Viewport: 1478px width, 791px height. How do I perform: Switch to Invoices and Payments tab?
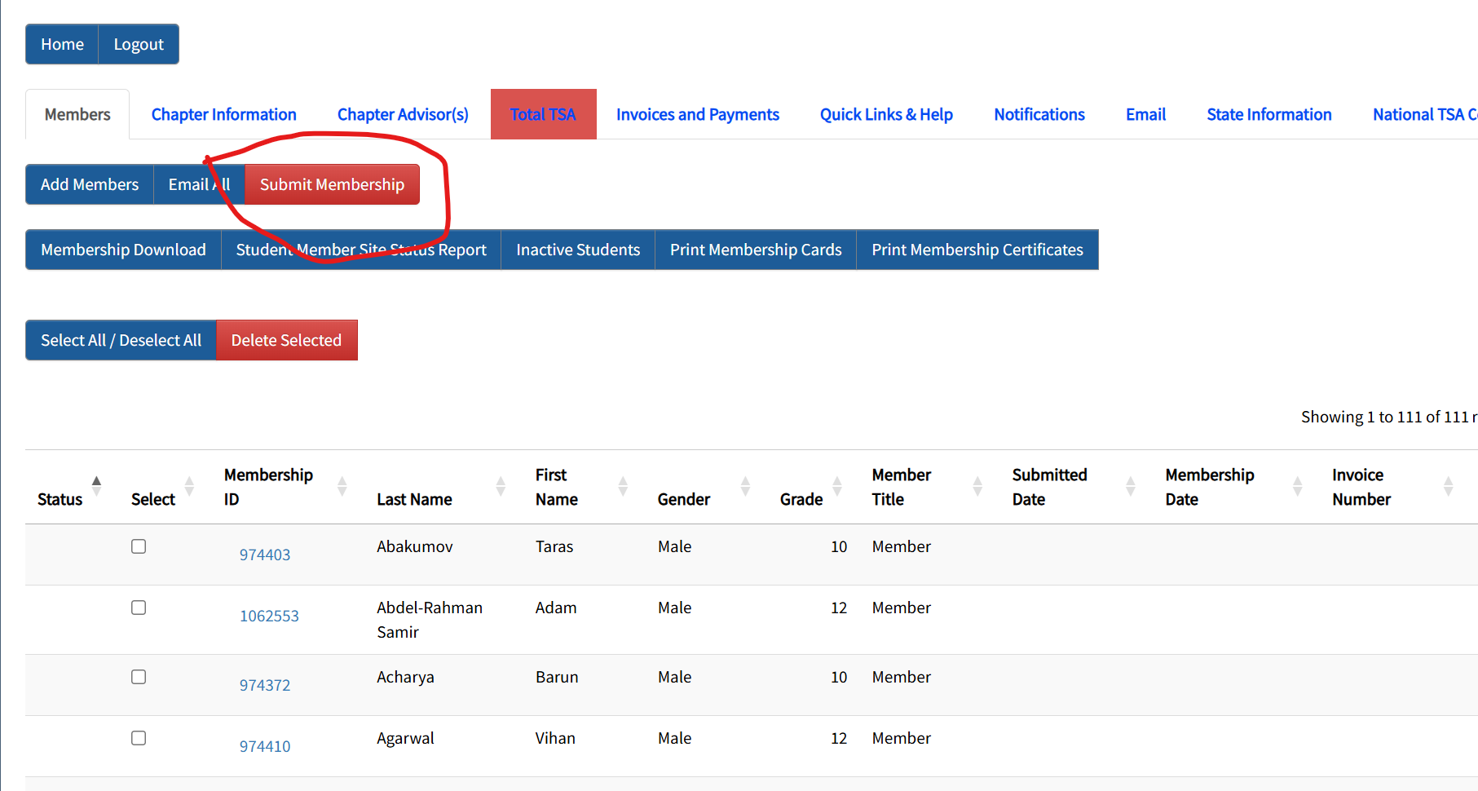(x=697, y=115)
